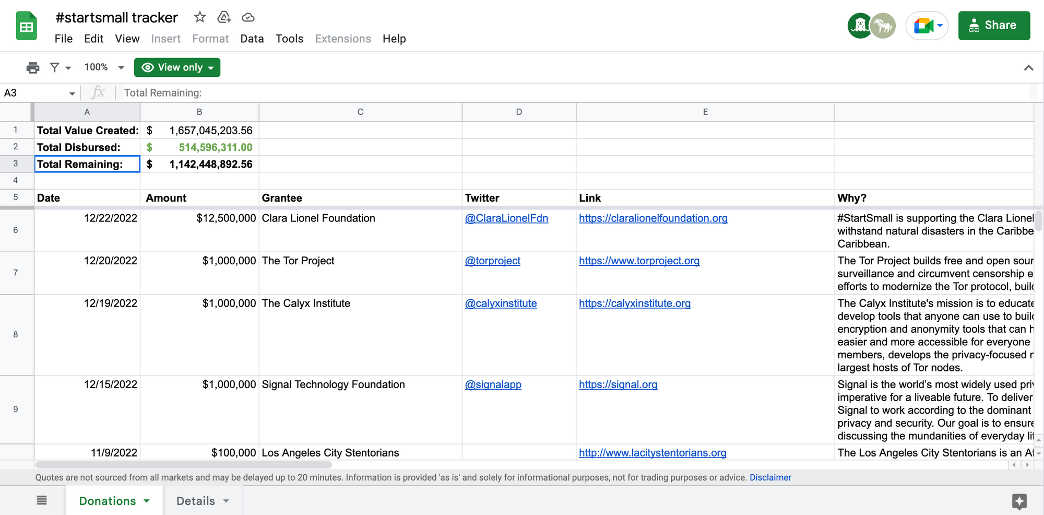Viewport: 1044px width, 515px height.
Task: Click the green Share button
Action: coord(994,26)
